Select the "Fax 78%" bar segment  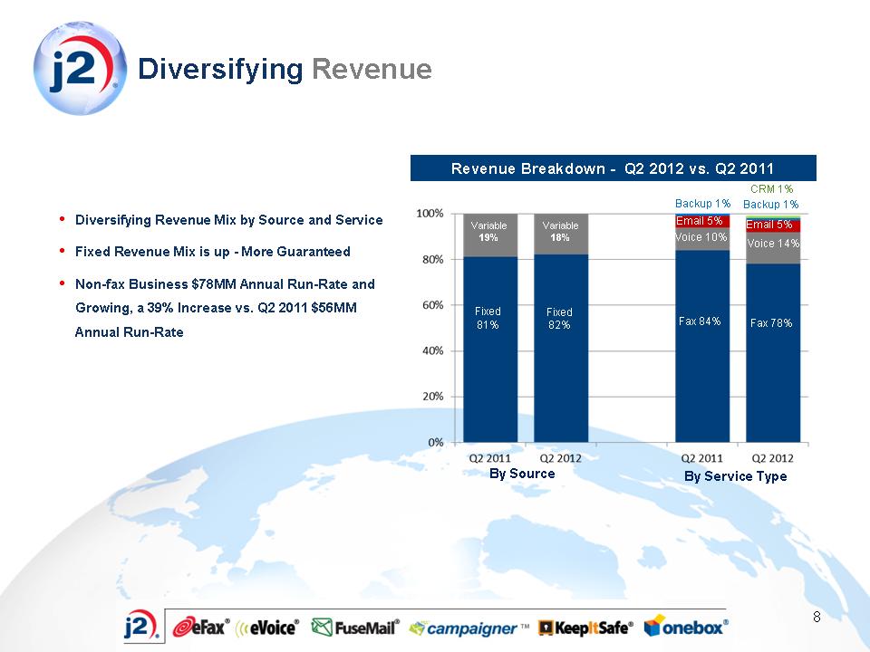(x=773, y=352)
